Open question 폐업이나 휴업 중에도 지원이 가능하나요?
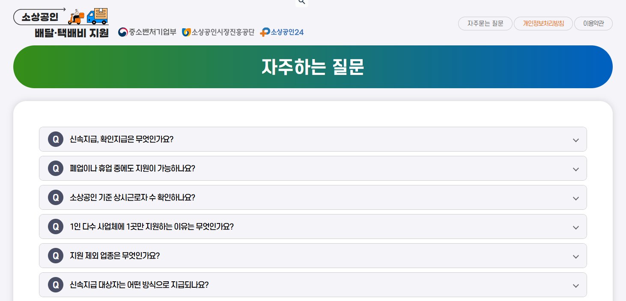 pyautogui.click(x=313, y=168)
